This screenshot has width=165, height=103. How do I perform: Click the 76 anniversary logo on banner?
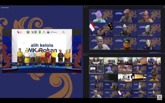[19, 32]
